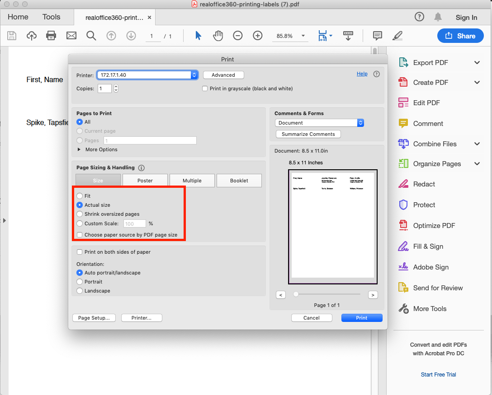Image resolution: width=492 pixels, height=395 pixels.
Task: Select Landscape orientation radio button
Action: click(80, 291)
